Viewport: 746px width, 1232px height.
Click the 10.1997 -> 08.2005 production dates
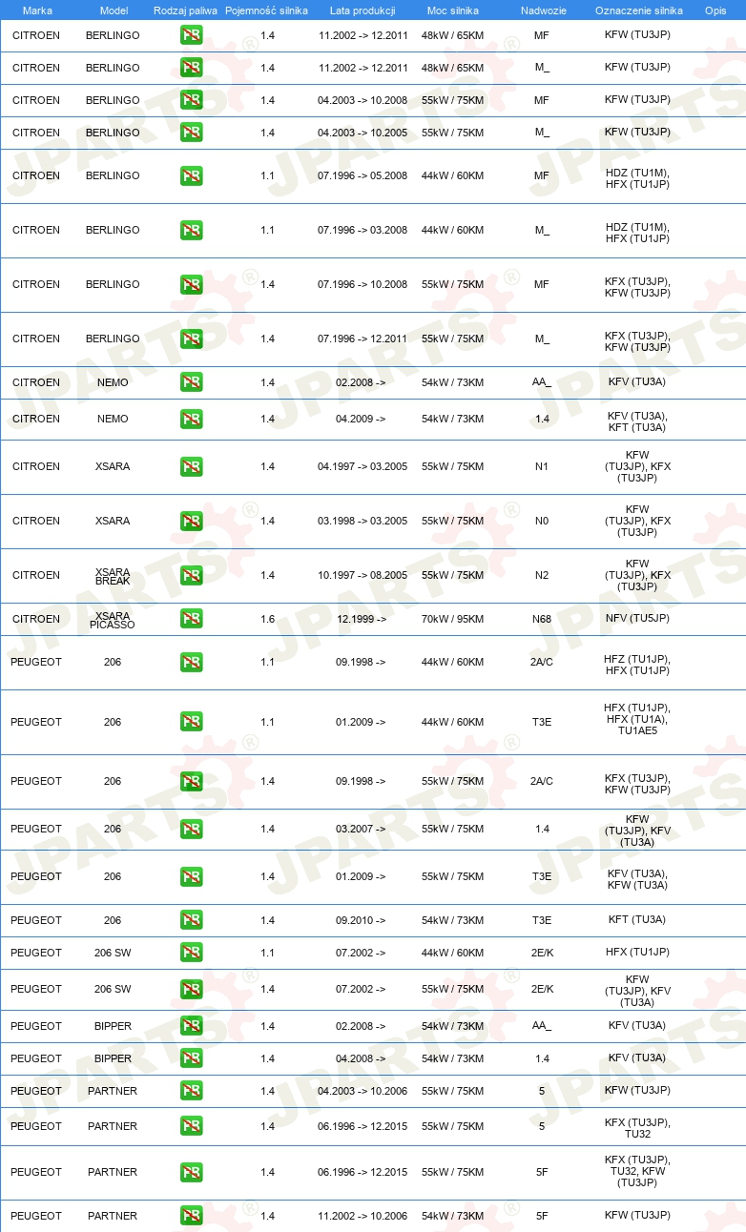363,575
